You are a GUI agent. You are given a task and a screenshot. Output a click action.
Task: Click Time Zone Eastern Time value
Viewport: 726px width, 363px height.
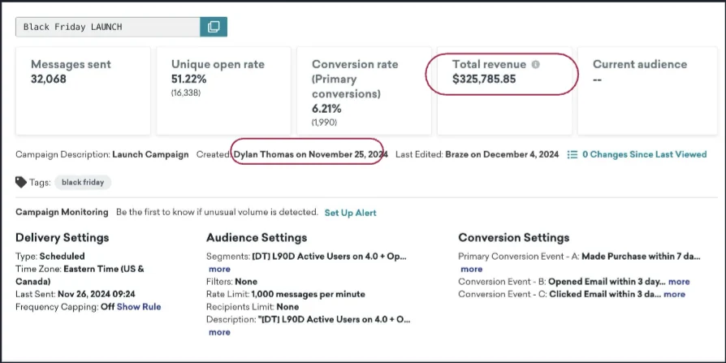pyautogui.click(x=80, y=275)
